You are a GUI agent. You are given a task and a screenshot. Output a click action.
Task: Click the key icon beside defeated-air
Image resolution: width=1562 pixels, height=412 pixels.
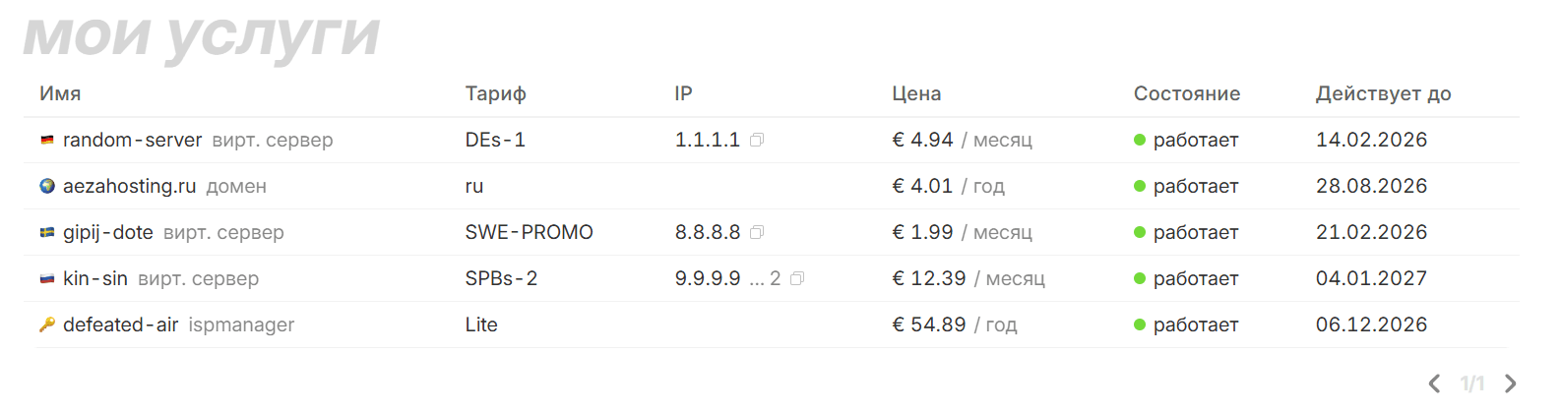pyautogui.click(x=47, y=325)
